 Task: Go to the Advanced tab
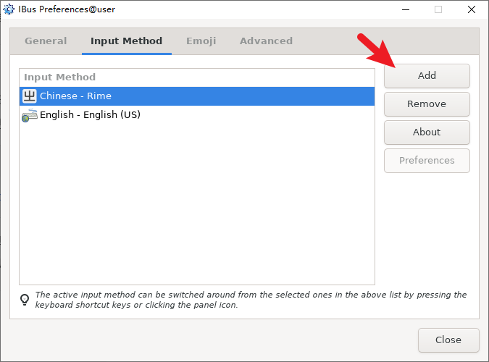point(266,41)
